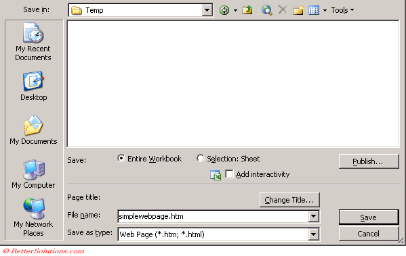Expand the Save as type dropdown arrow
The width and height of the screenshot is (406, 256).
[x=314, y=234]
